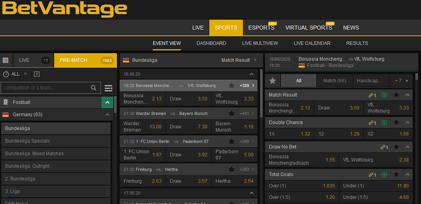
Task: Star the Werder Bremen vs Bayern Munich match
Action: 231,114
